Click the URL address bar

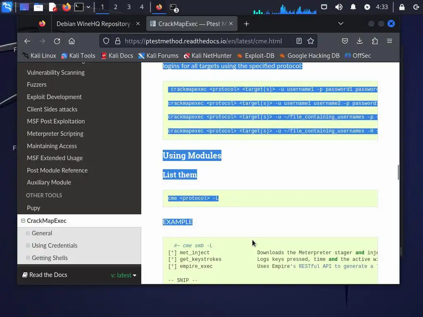pos(203,41)
